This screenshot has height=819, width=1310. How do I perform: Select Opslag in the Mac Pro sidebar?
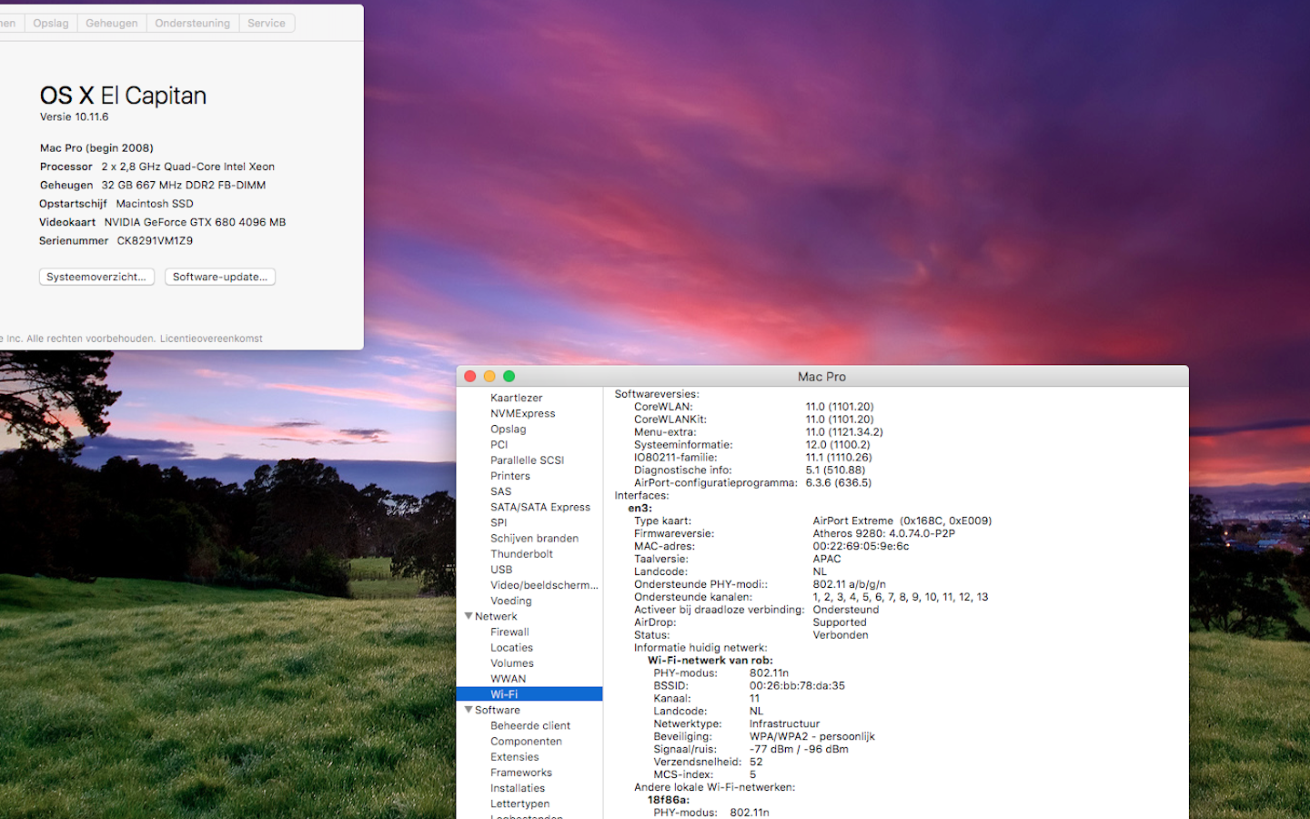pyautogui.click(x=509, y=429)
